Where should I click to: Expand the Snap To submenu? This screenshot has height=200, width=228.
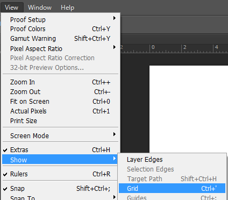(x=60, y=197)
